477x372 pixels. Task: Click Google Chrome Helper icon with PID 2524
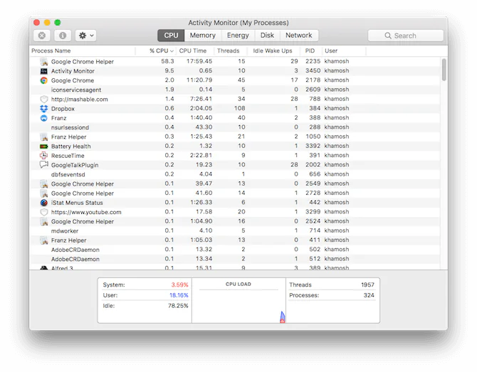[x=44, y=221]
